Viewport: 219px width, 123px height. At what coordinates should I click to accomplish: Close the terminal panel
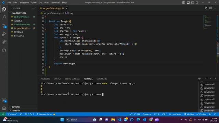[x=215, y=79]
